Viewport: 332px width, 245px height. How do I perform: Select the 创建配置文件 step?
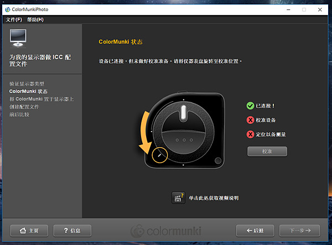pos(24,107)
